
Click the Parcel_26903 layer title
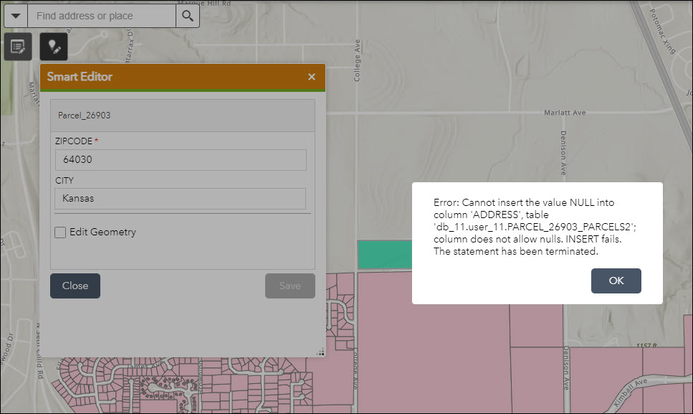84,116
